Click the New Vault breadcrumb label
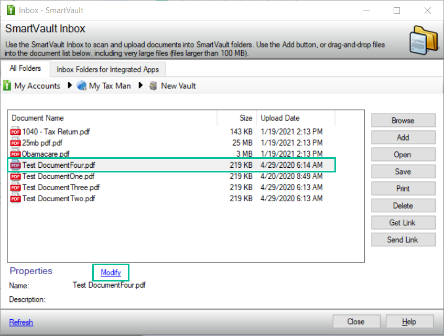This screenshot has width=444, height=336. [x=178, y=86]
